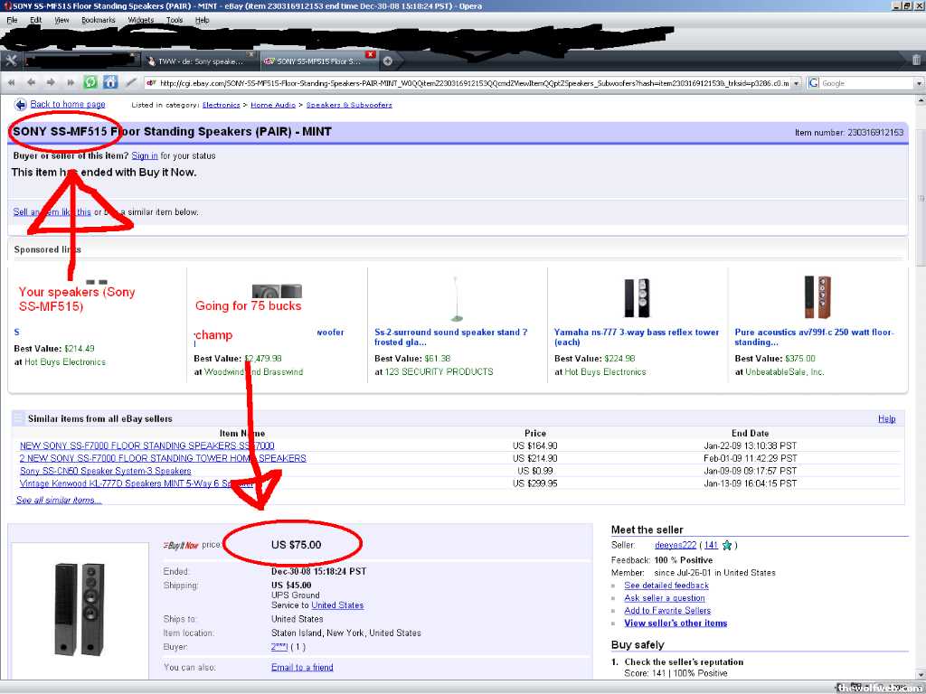Close the SONY SS-MF515 tab
Image resolution: width=926 pixels, height=694 pixels.
[370, 56]
